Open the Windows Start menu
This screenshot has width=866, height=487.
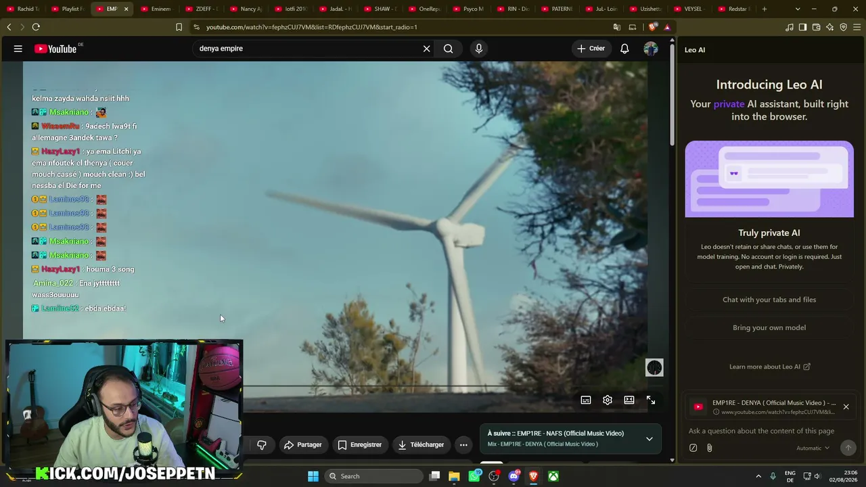(x=313, y=476)
